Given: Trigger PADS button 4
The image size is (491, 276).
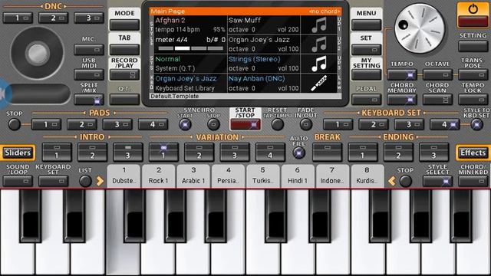Looking at the screenshot, I should [153, 124].
